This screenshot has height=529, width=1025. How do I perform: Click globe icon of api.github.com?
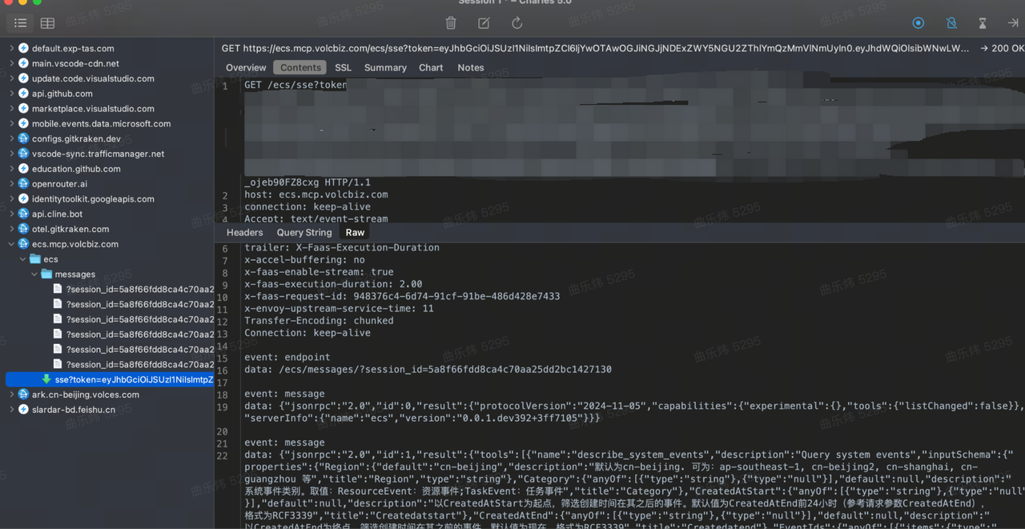coord(24,94)
